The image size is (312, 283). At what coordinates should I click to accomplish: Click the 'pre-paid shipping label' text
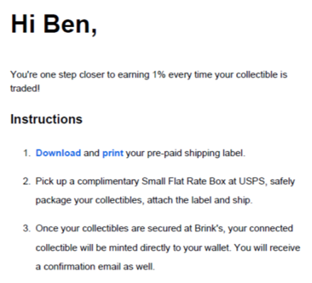pos(196,153)
